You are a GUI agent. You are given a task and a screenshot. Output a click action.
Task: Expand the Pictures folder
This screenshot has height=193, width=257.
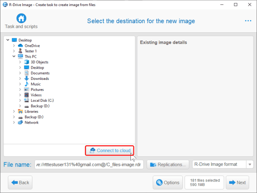pyautogui.click(x=20, y=90)
